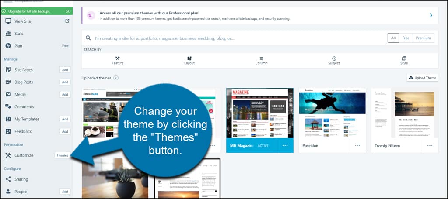The image size is (448, 199).
Task: Select the Style search filter
Action: tap(404, 60)
